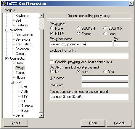Screen dimensions: 135x129
Task: Open the Auth category under SSH
Action: click(x=25, y=92)
